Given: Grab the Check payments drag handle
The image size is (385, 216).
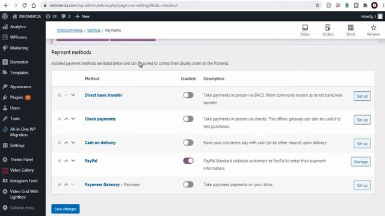Looking at the screenshot, I should click(59, 119).
